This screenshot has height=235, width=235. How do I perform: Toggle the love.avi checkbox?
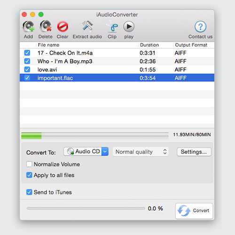click(27, 70)
